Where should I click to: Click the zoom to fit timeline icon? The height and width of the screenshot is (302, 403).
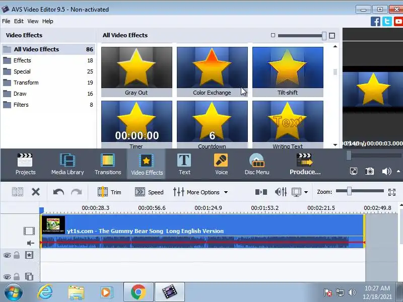[x=392, y=192]
